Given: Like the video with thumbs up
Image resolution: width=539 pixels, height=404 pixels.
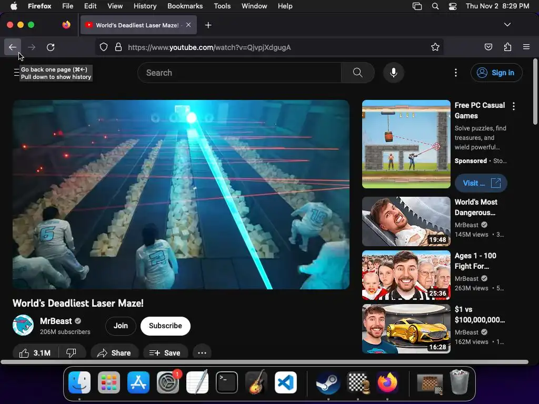Looking at the screenshot, I should 36,353.
